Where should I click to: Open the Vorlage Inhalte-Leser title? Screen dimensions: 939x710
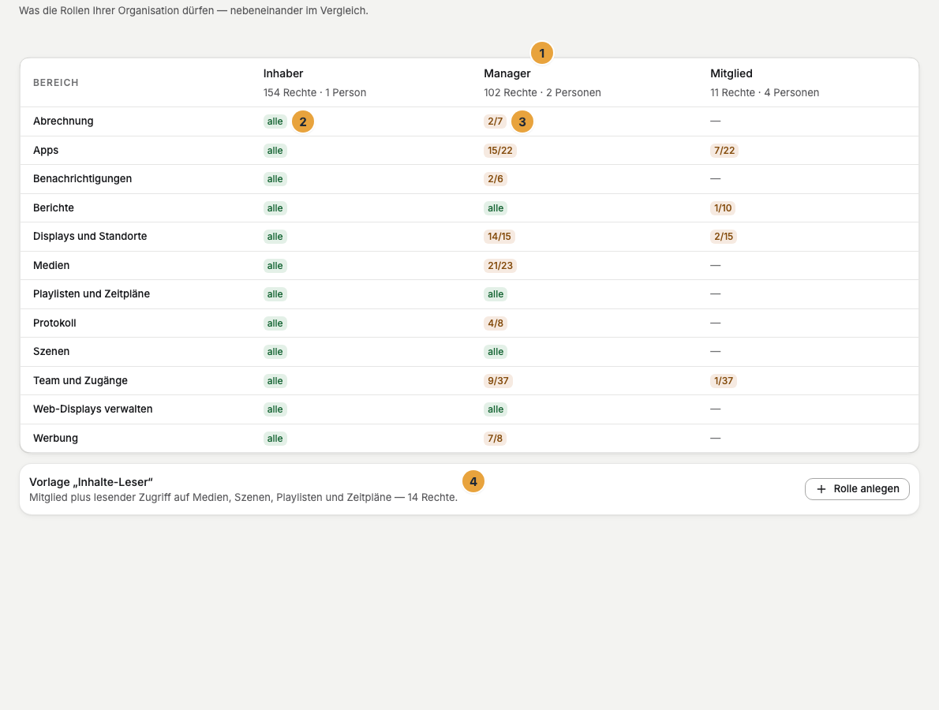[x=91, y=482]
